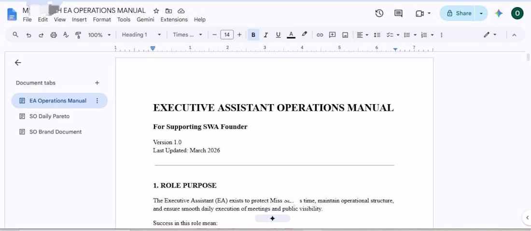Show more toolbar options
531x231 pixels.
coord(441,35)
